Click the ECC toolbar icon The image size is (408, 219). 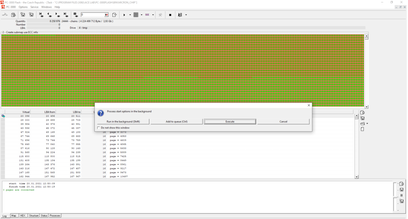pos(147,15)
